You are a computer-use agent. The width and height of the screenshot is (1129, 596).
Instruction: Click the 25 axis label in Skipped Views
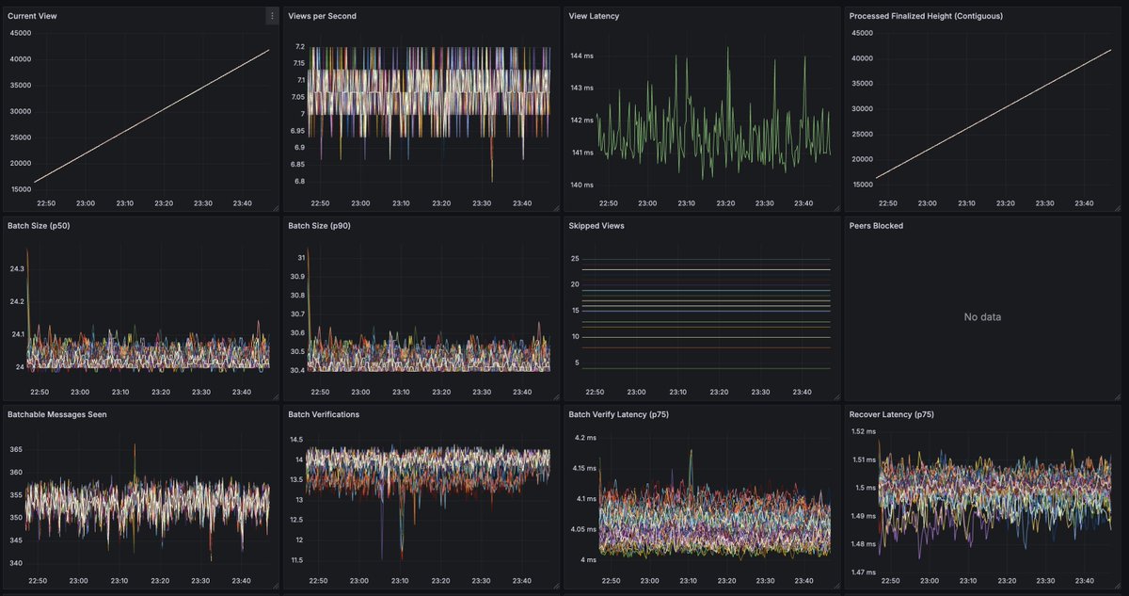click(575, 259)
